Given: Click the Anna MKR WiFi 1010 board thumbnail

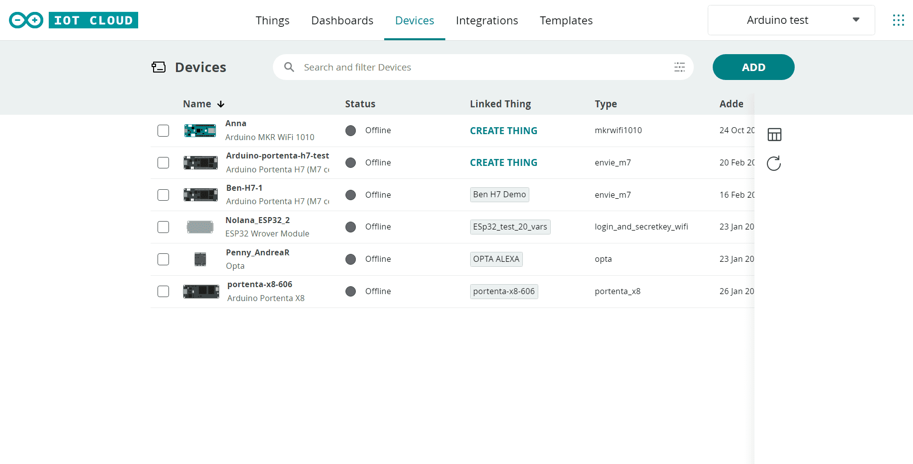Looking at the screenshot, I should click(200, 131).
